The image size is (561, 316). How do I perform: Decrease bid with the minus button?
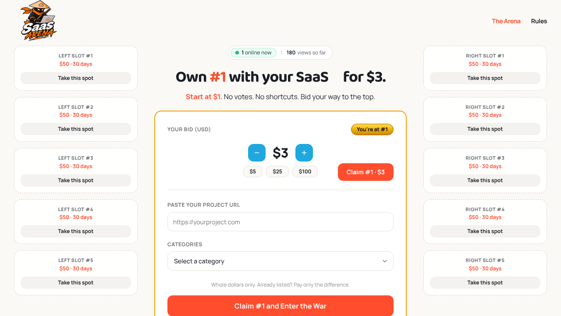click(x=257, y=153)
